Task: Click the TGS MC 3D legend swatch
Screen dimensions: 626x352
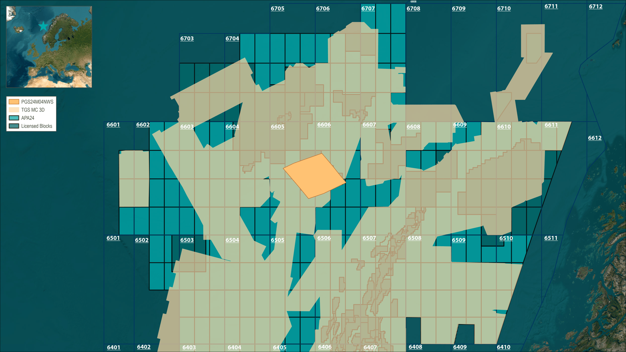Action: (x=14, y=110)
